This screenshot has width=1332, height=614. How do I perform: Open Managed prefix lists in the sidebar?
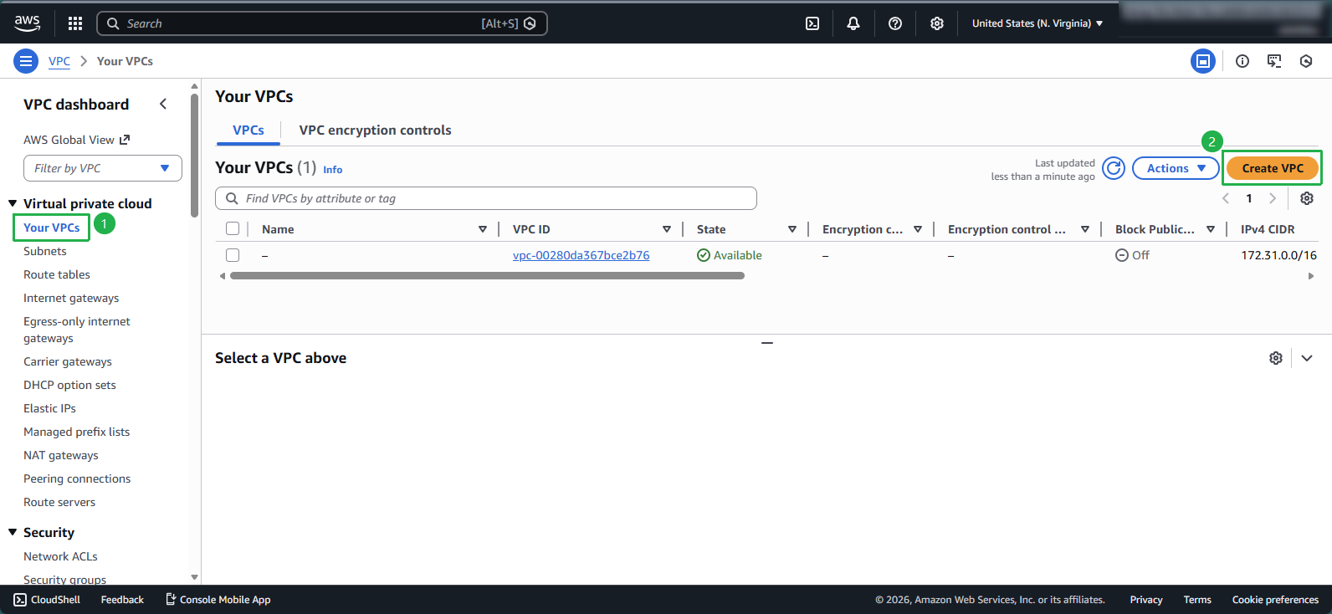pos(76,432)
